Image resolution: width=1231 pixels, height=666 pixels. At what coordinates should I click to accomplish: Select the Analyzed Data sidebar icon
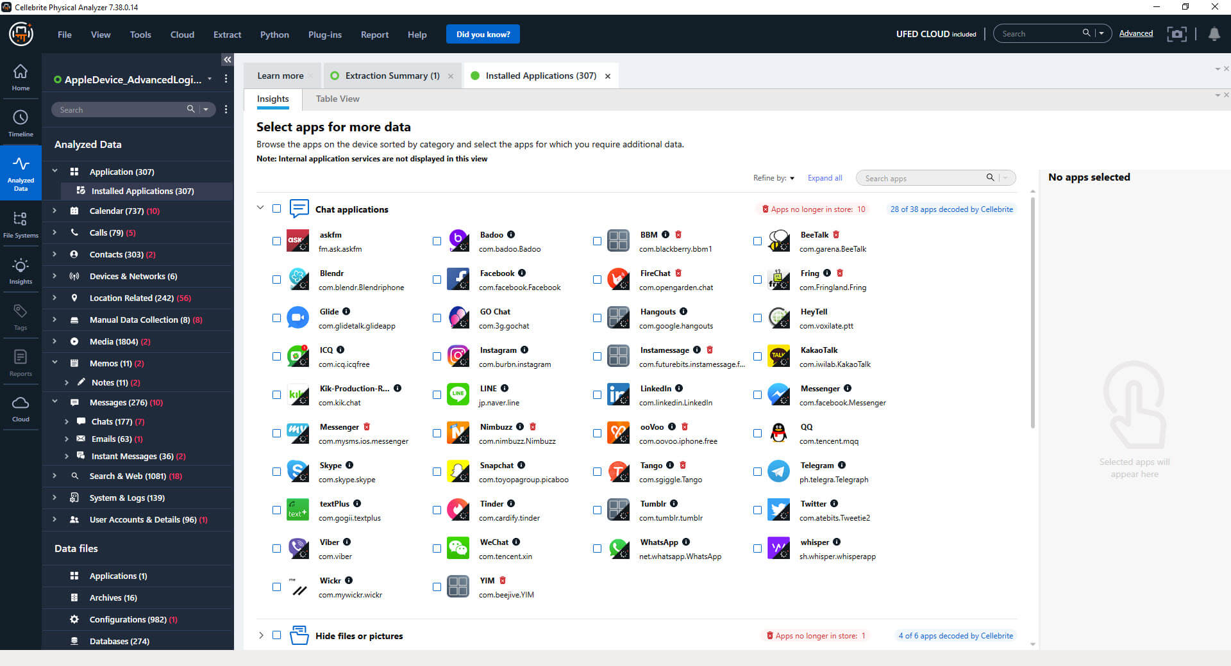(21, 174)
